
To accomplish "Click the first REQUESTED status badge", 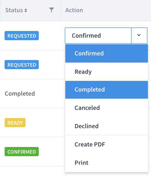I will coord(22,36).
